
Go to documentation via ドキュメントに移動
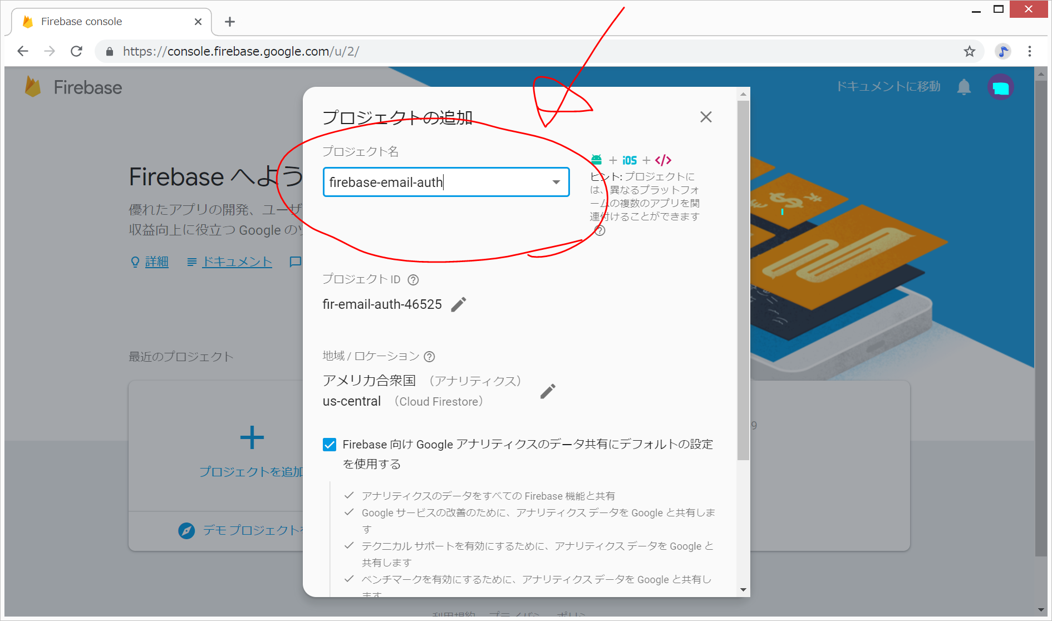(888, 87)
